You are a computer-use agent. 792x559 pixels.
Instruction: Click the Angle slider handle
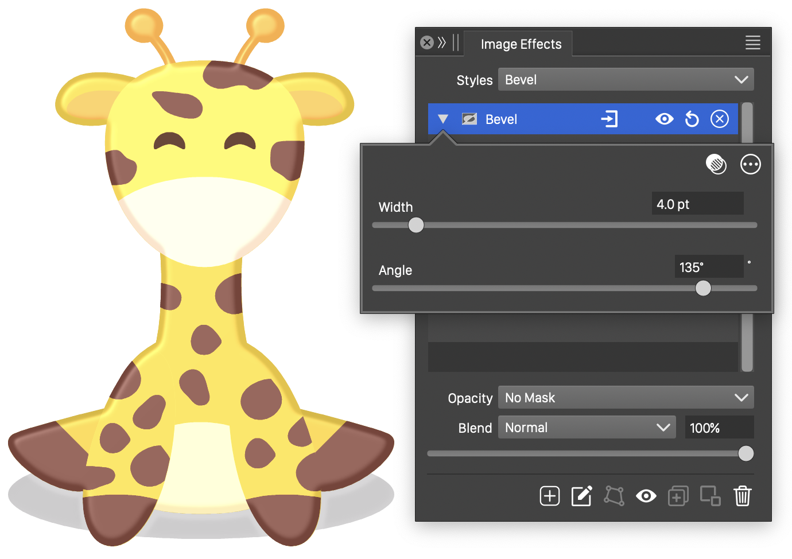point(703,288)
